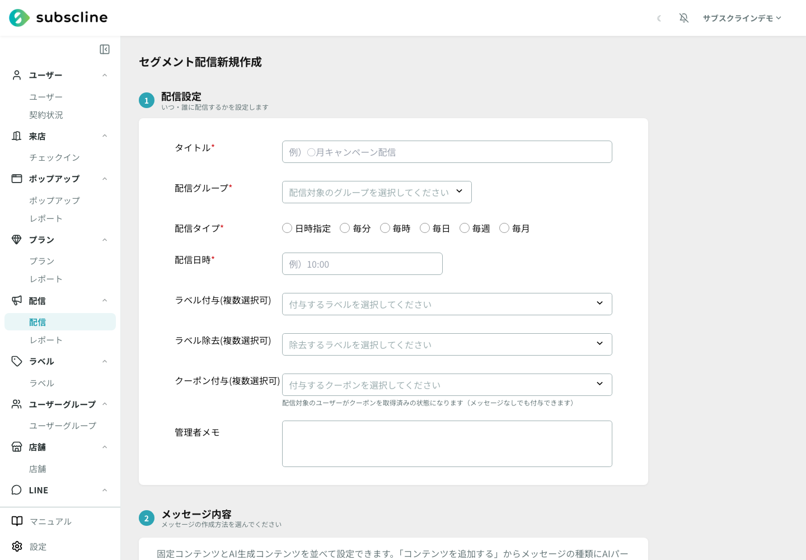806x560 pixels.
Task: Click the プラン diamond icon
Action: (x=17, y=240)
